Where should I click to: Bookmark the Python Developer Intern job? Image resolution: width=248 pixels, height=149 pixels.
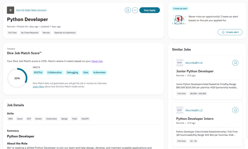pos(235,110)
